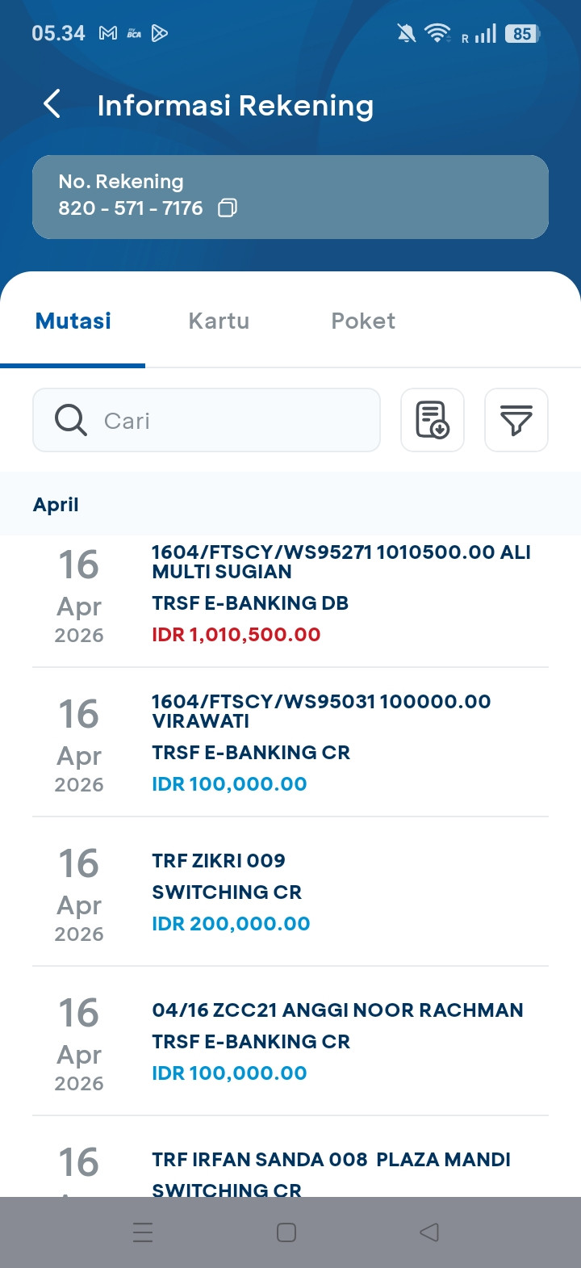Switch to the Poket tab

[x=363, y=321]
